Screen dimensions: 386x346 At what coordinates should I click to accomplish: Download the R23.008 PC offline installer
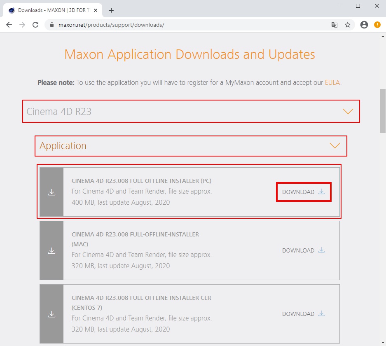click(304, 192)
